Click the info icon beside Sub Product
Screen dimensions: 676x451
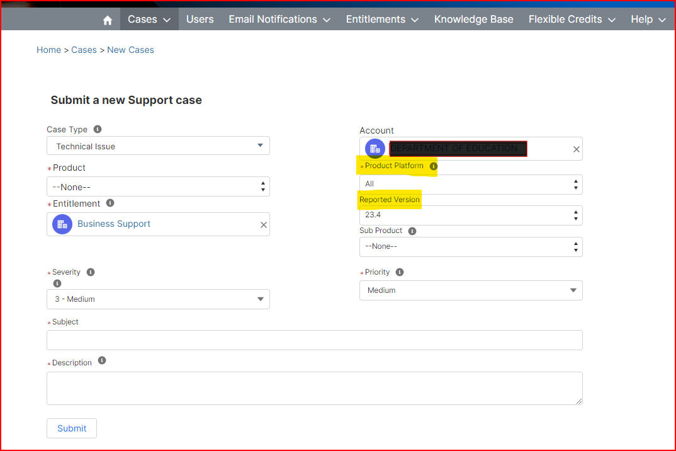(x=412, y=231)
